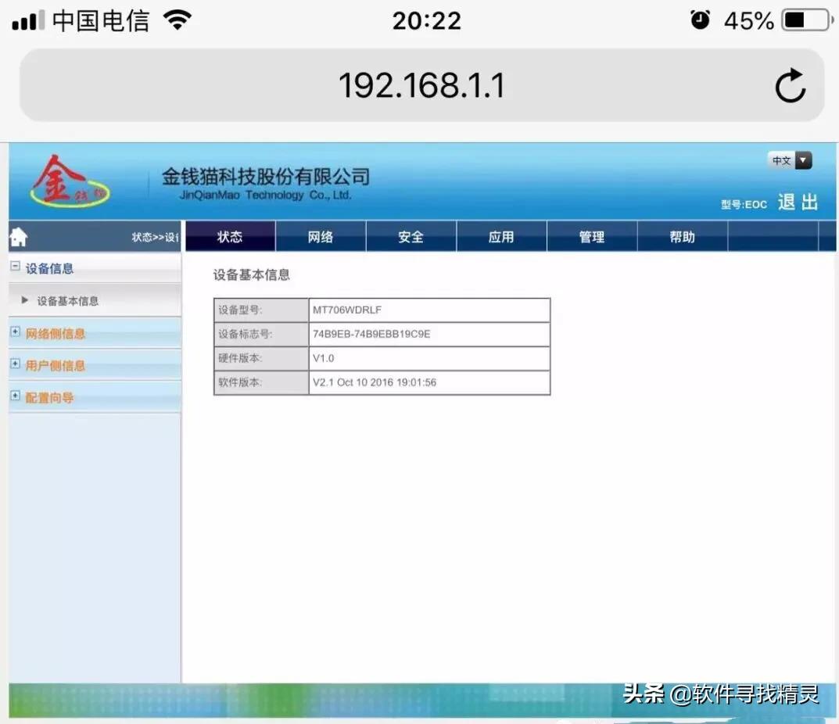Reload the page with the refresh icon

(791, 86)
